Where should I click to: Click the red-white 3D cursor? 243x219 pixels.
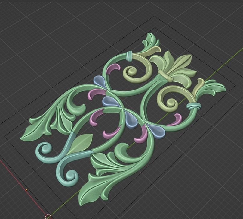pyautogui.click(x=48, y=217)
